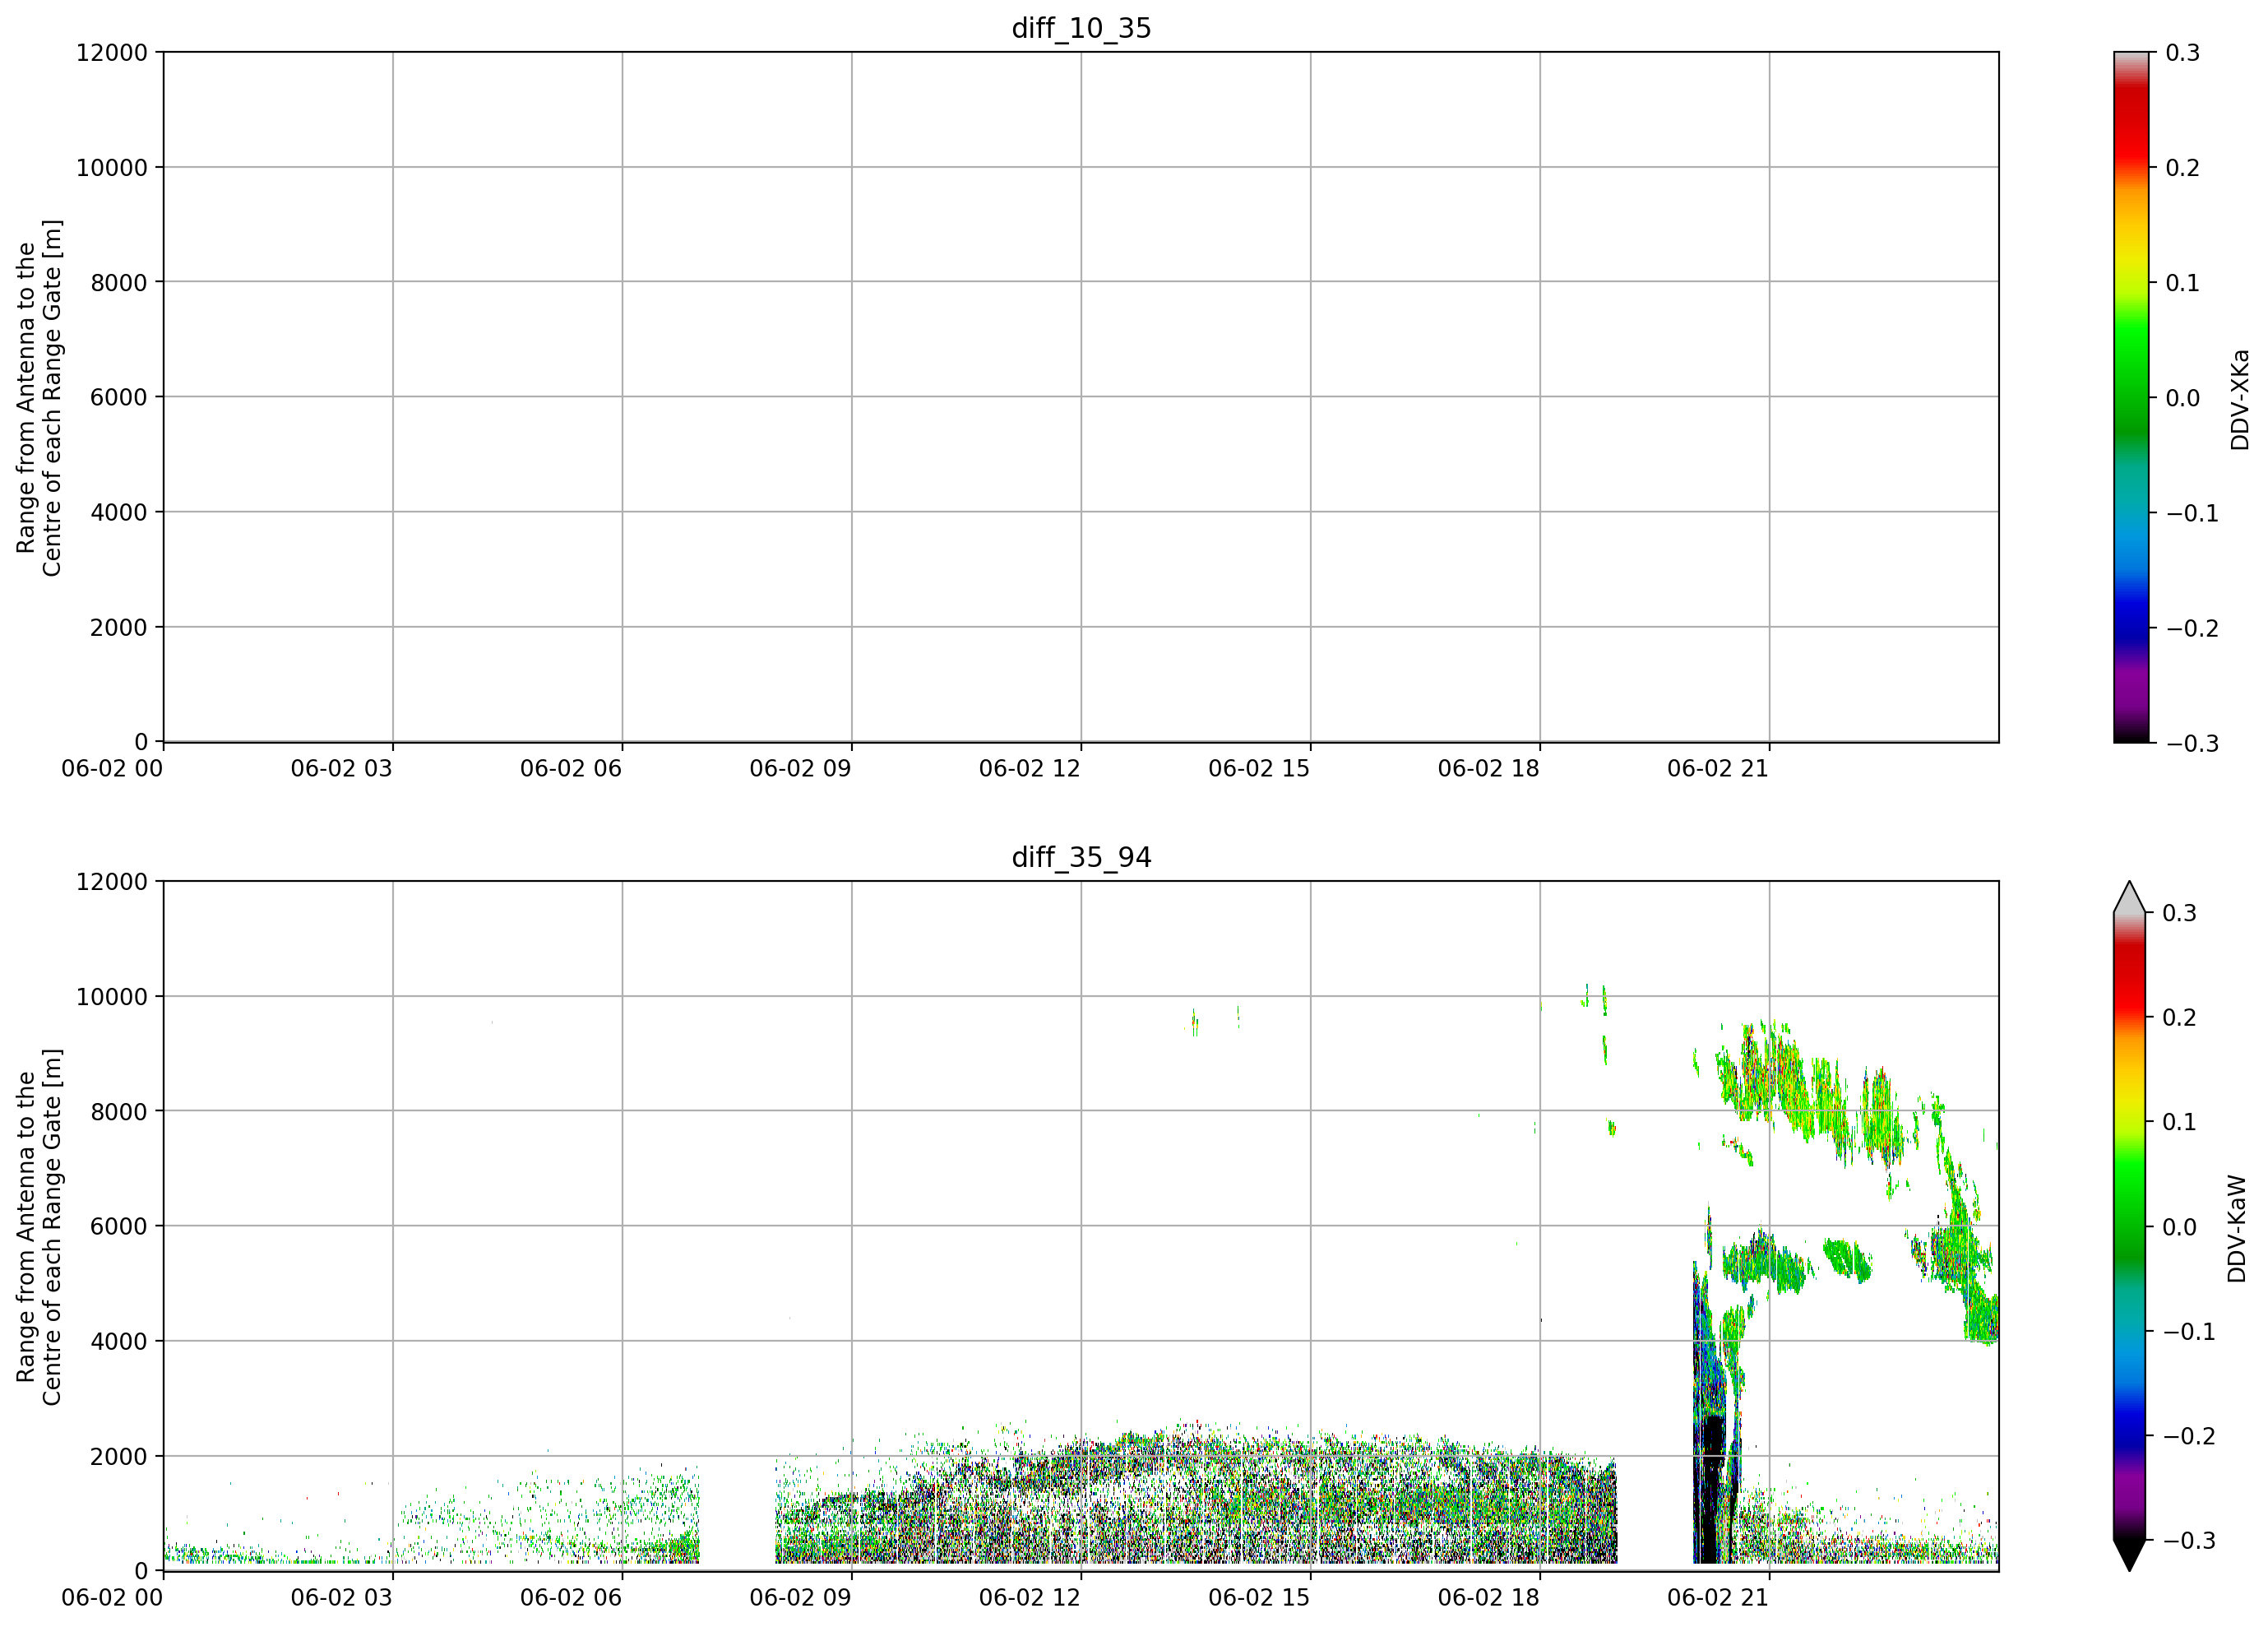Select the y-axis range label of diff_35_94
The height and width of the screenshot is (1627, 2268).
click(39, 1227)
